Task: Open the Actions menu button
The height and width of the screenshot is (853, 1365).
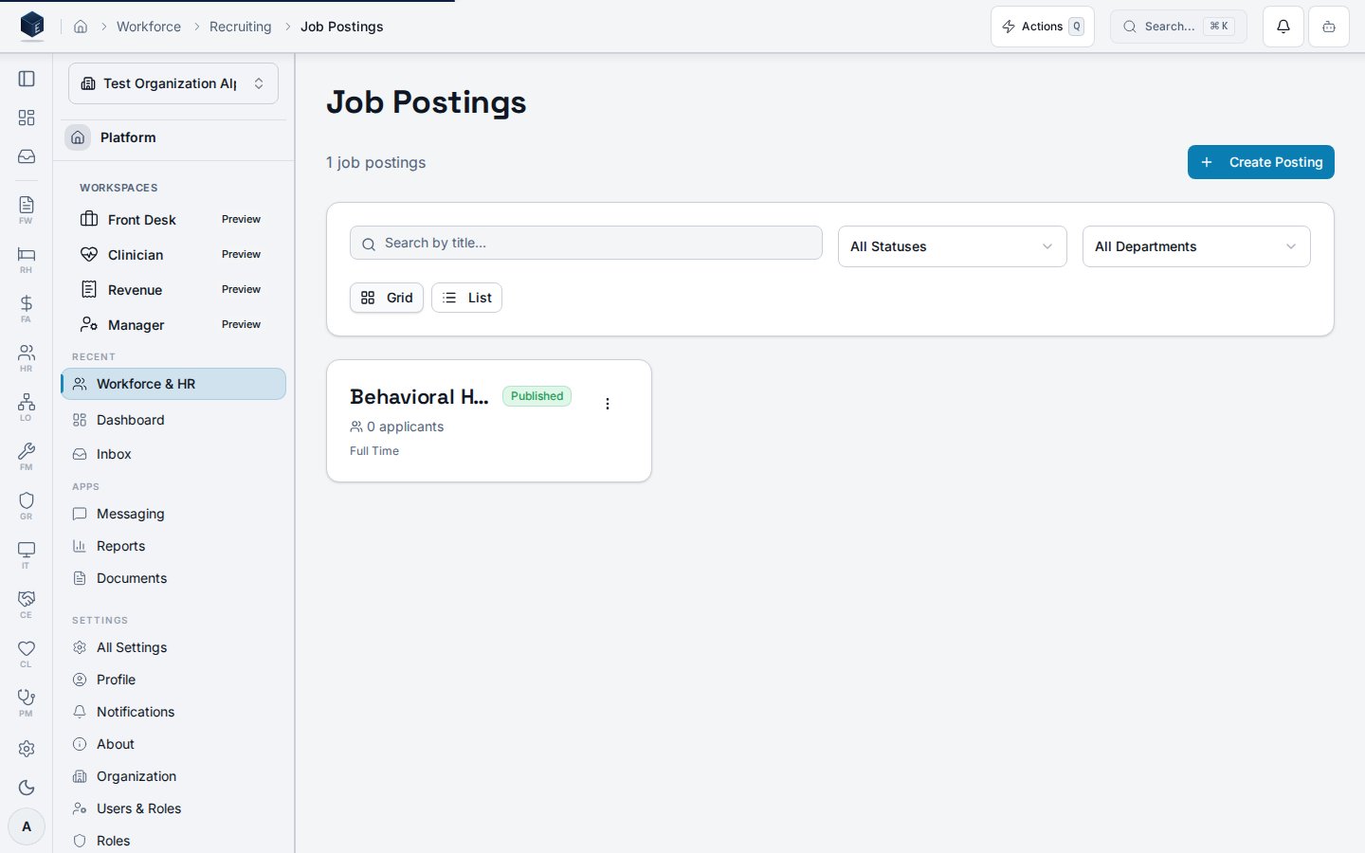Action: coord(1043,27)
